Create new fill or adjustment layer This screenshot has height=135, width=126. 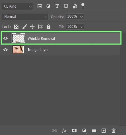[x=84, y=131]
